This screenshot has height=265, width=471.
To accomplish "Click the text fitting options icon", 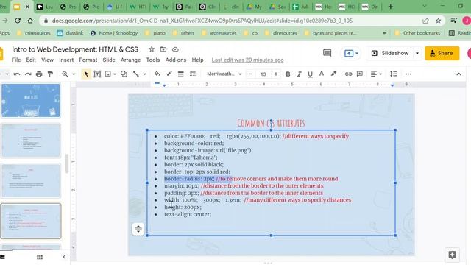I will [x=138, y=229].
